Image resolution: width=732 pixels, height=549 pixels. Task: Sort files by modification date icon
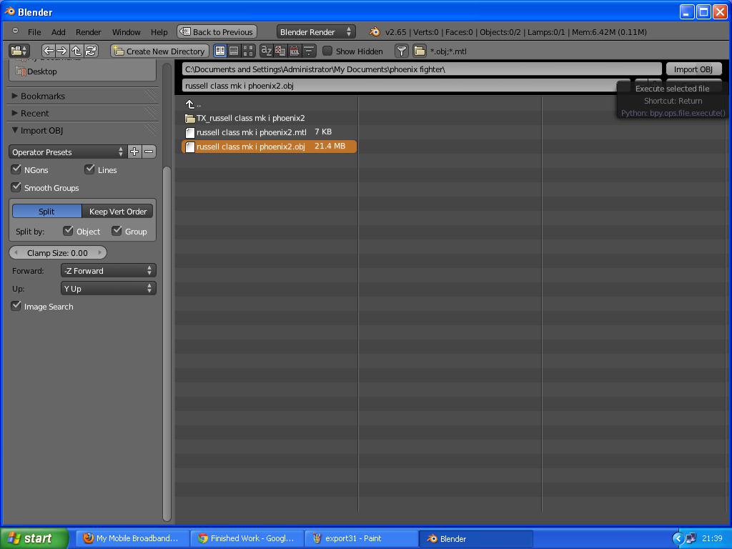[x=295, y=51]
